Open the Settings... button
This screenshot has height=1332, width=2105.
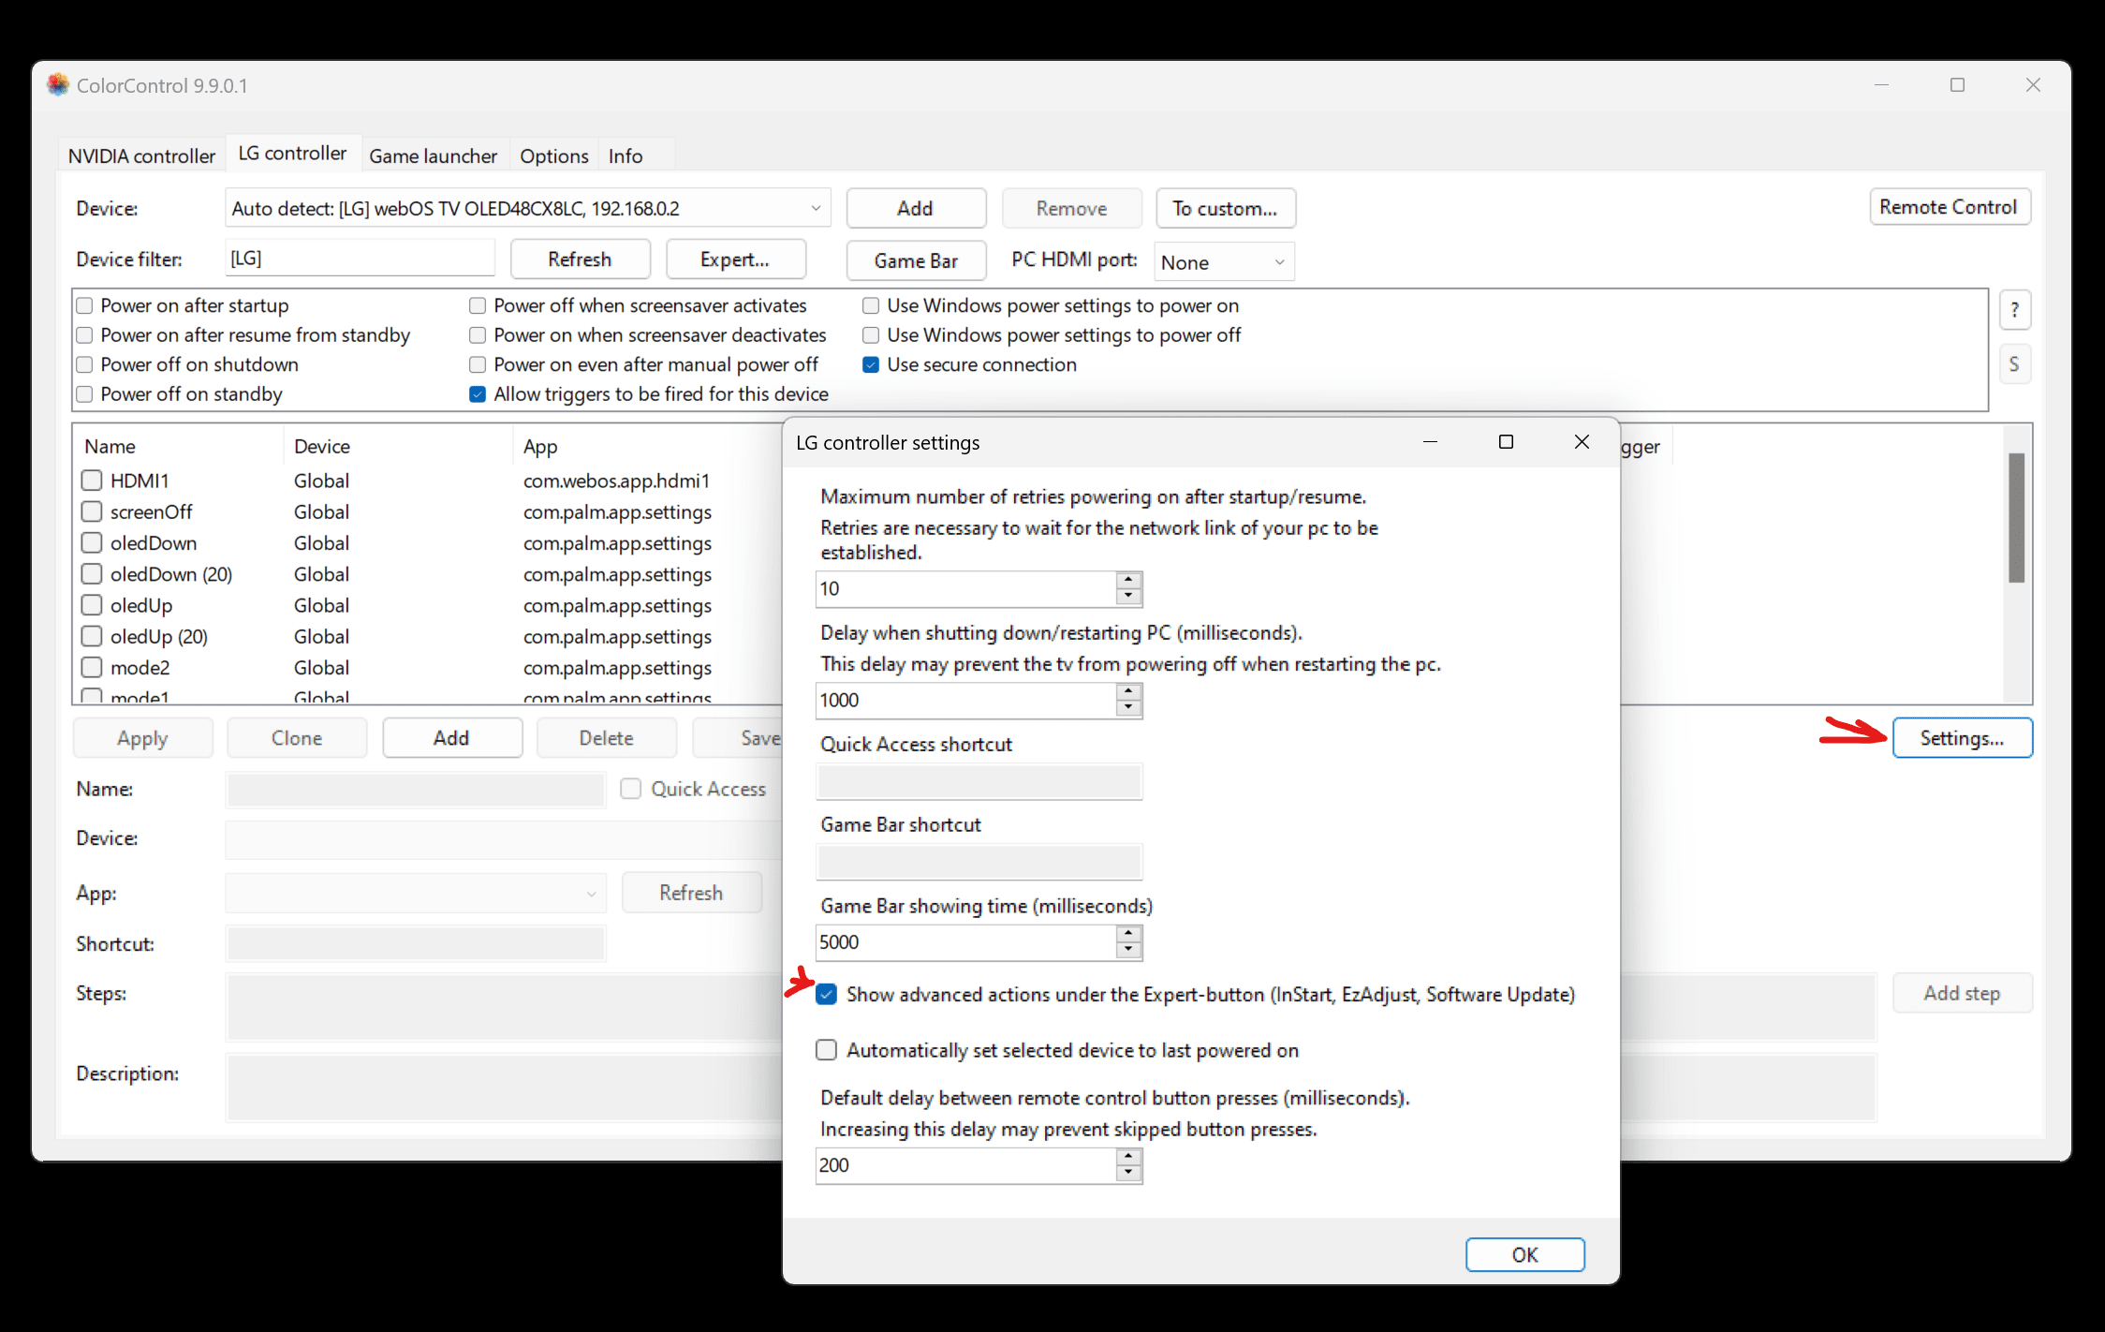[1962, 738]
